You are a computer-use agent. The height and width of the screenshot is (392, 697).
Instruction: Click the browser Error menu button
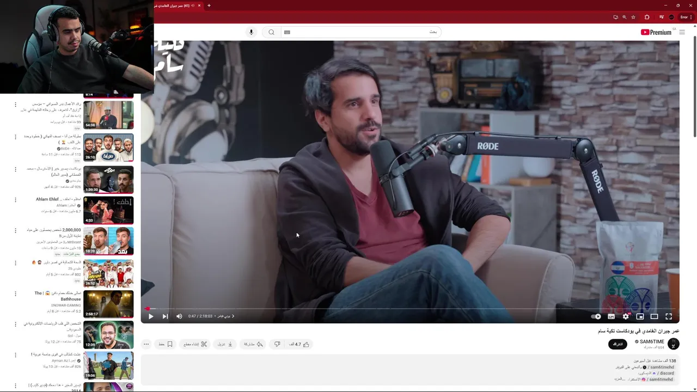[686, 17]
